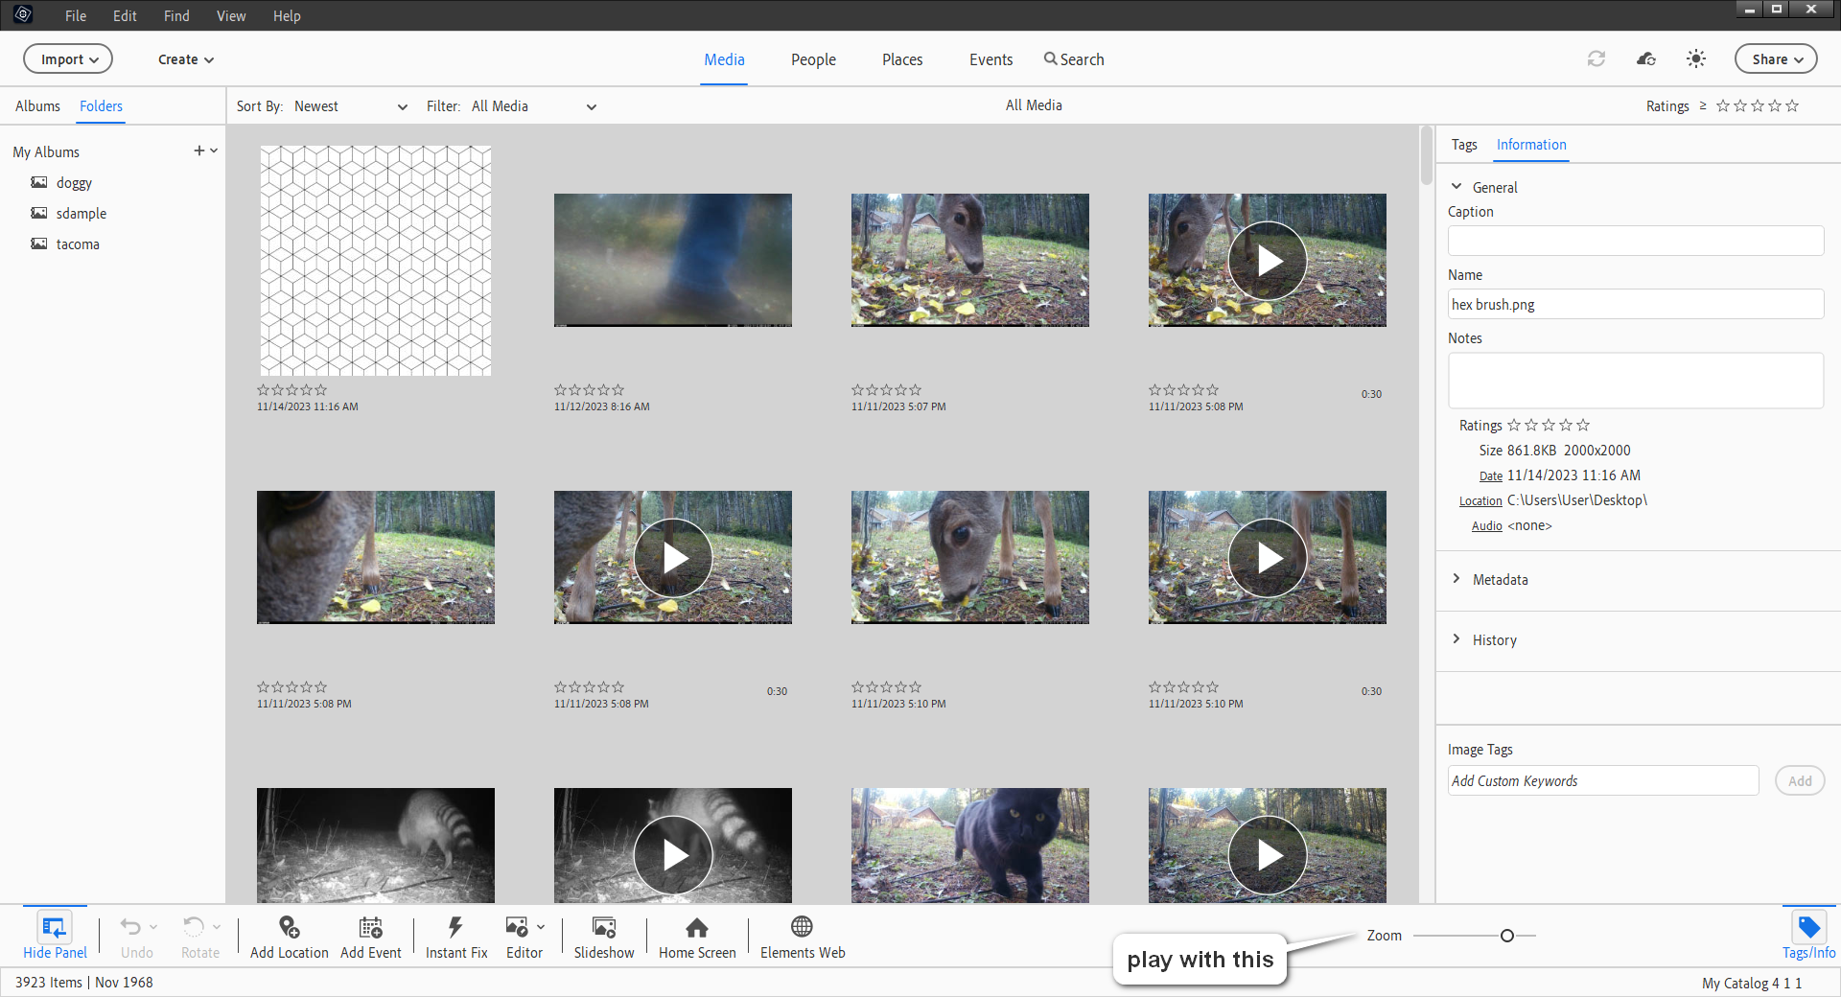The height and width of the screenshot is (997, 1841).
Task: Adjust the Zoom slider
Action: coord(1506,936)
